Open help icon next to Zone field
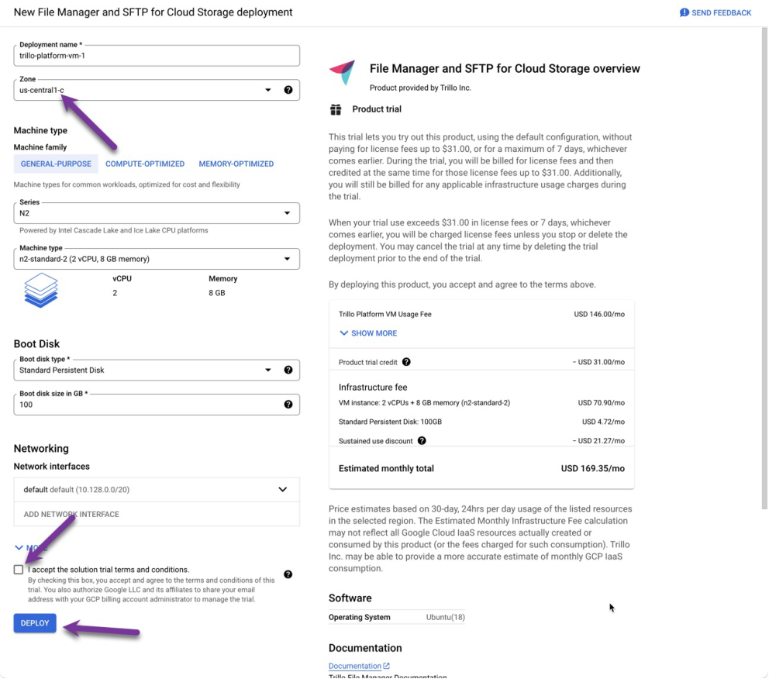The image size is (769, 679). (288, 90)
